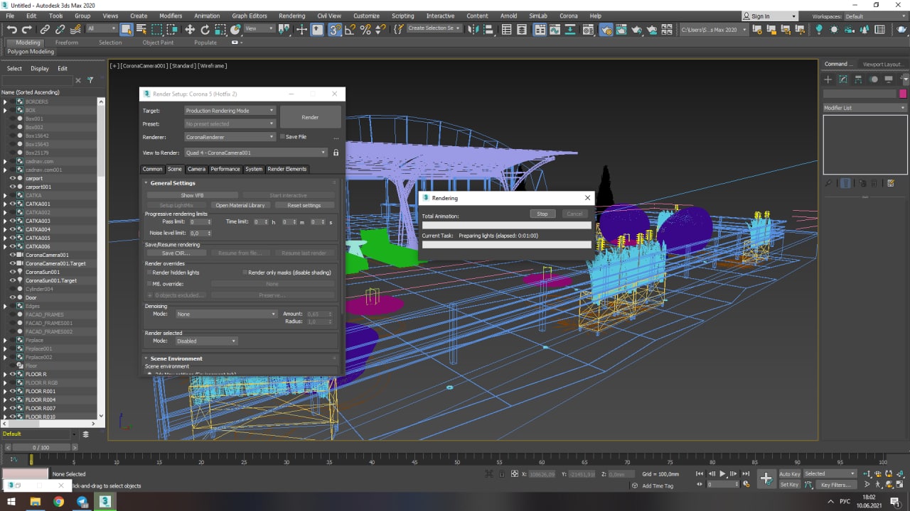Open the Command panel Modify tab icon

(843, 79)
